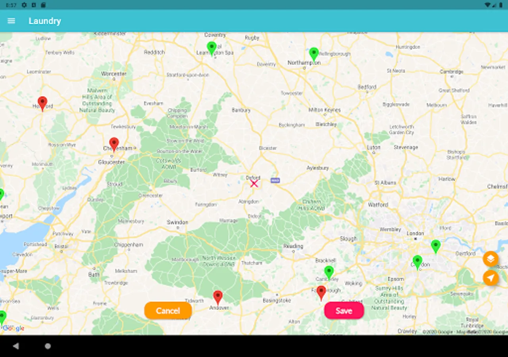Click the red X marker at Oxford
This screenshot has height=357, width=508.
[x=254, y=183]
